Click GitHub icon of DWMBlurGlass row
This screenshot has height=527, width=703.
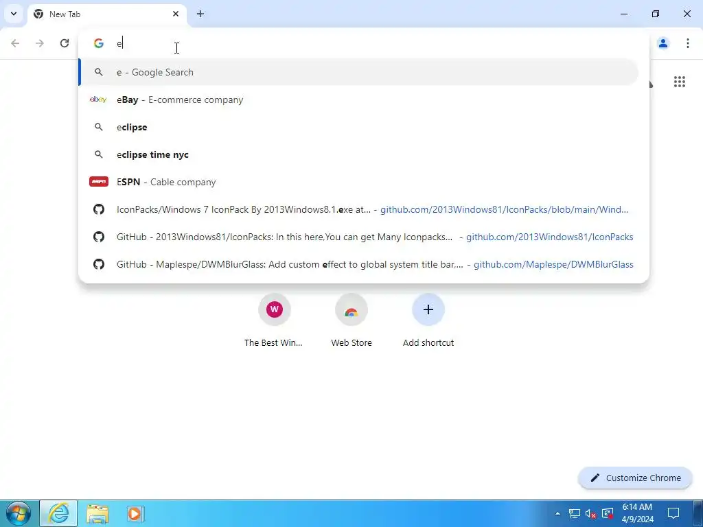pyautogui.click(x=99, y=264)
